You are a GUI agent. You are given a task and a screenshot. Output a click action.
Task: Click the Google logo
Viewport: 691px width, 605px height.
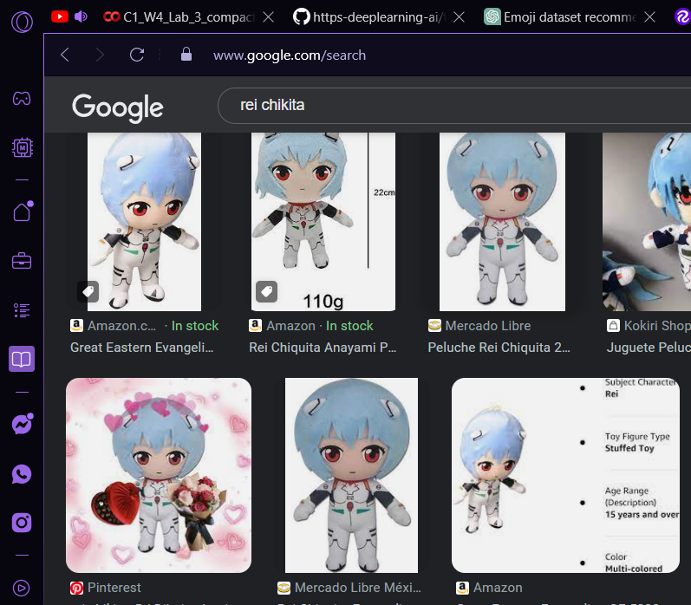point(117,107)
